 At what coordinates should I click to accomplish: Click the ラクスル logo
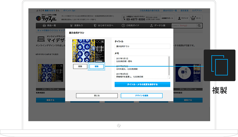46,18
